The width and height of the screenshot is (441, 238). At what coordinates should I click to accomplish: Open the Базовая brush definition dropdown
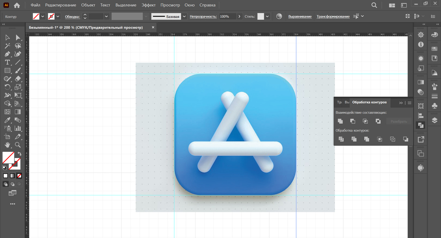click(x=184, y=17)
